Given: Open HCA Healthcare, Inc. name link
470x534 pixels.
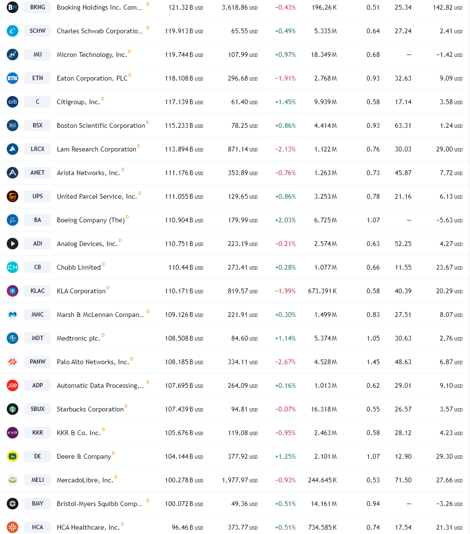Looking at the screenshot, I should click(88, 528).
